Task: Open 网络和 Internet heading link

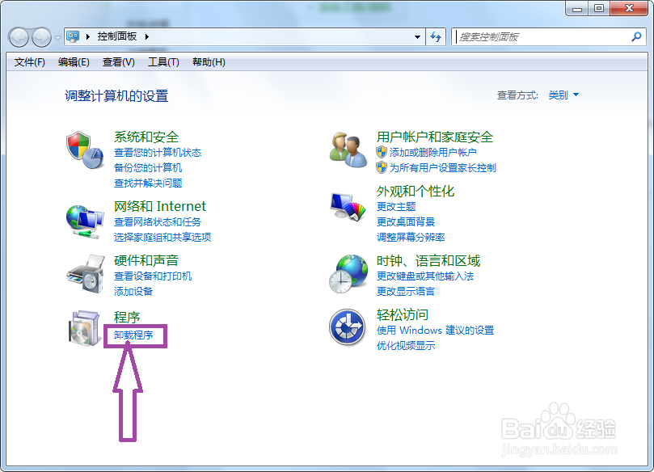Action: [160, 206]
